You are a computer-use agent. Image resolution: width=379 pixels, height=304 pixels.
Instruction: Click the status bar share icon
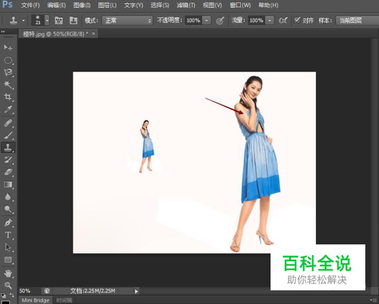47,291
